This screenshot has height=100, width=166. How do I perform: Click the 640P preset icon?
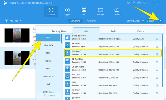click(68, 84)
